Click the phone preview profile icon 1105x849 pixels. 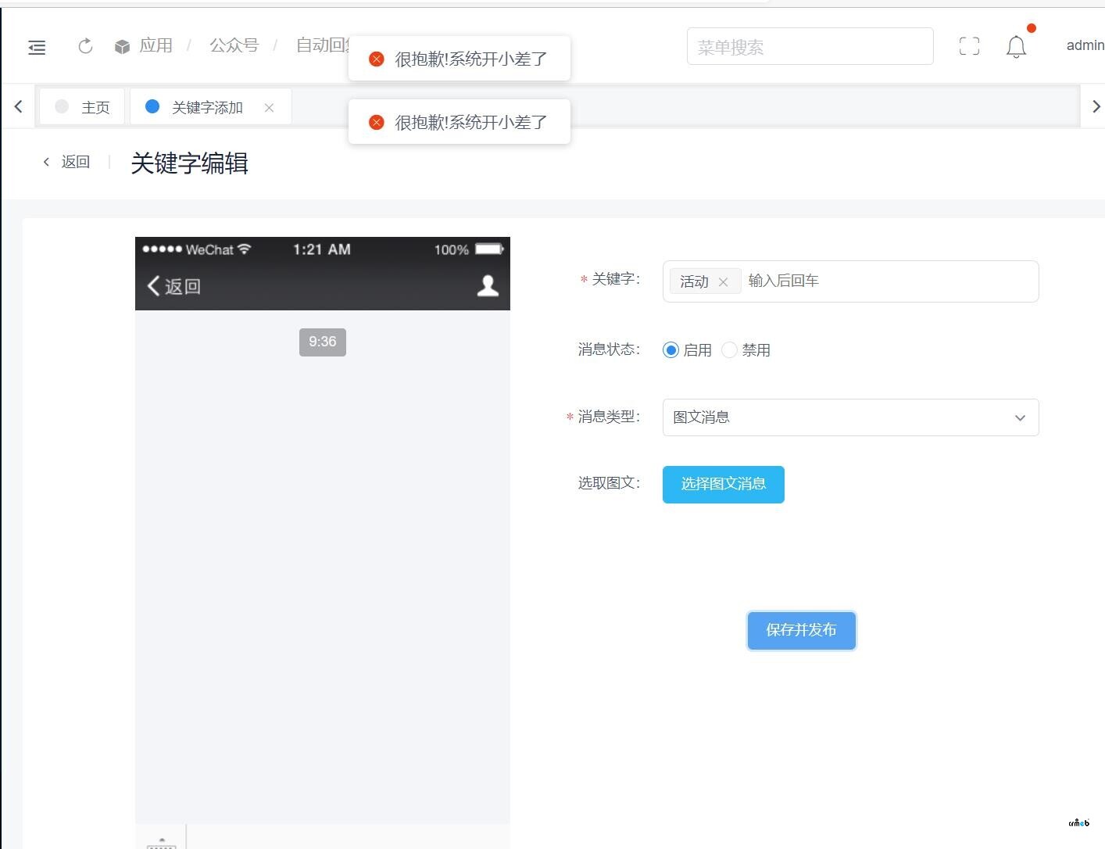(488, 286)
